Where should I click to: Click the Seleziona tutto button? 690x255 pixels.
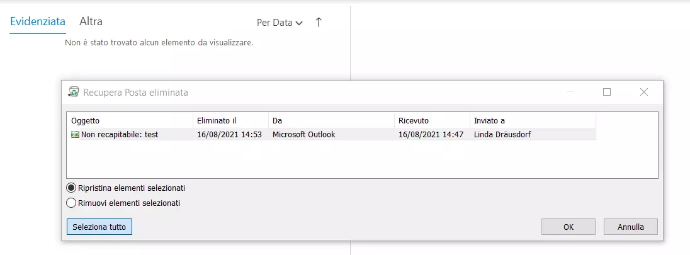[x=99, y=227]
